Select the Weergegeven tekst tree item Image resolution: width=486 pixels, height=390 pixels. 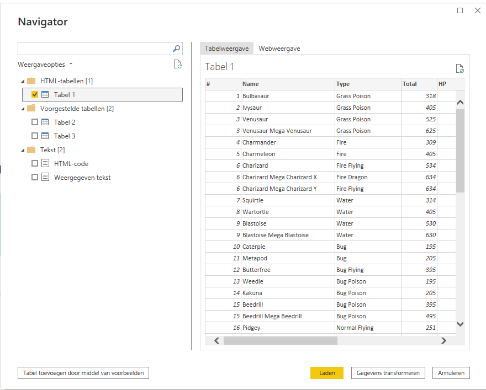click(82, 178)
